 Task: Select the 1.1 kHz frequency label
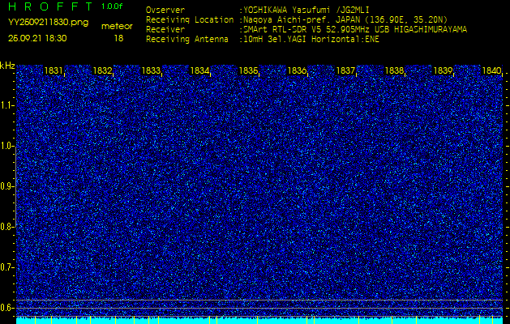click(7, 105)
